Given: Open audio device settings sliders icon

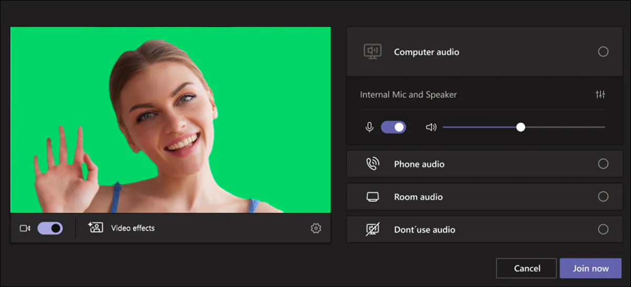Looking at the screenshot, I should click(x=601, y=95).
